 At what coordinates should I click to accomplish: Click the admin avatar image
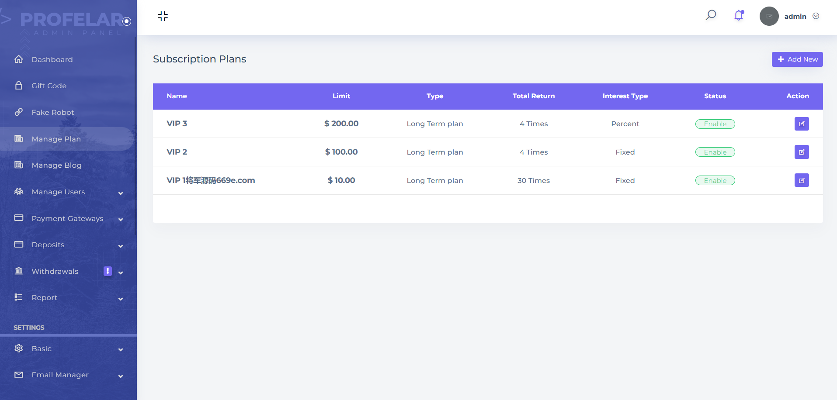coord(769,16)
